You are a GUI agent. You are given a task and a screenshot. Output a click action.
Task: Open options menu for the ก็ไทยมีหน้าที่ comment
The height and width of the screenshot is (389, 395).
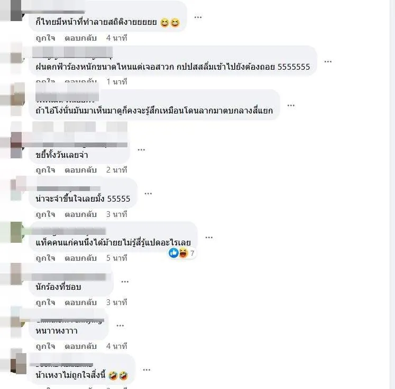coord(198,17)
